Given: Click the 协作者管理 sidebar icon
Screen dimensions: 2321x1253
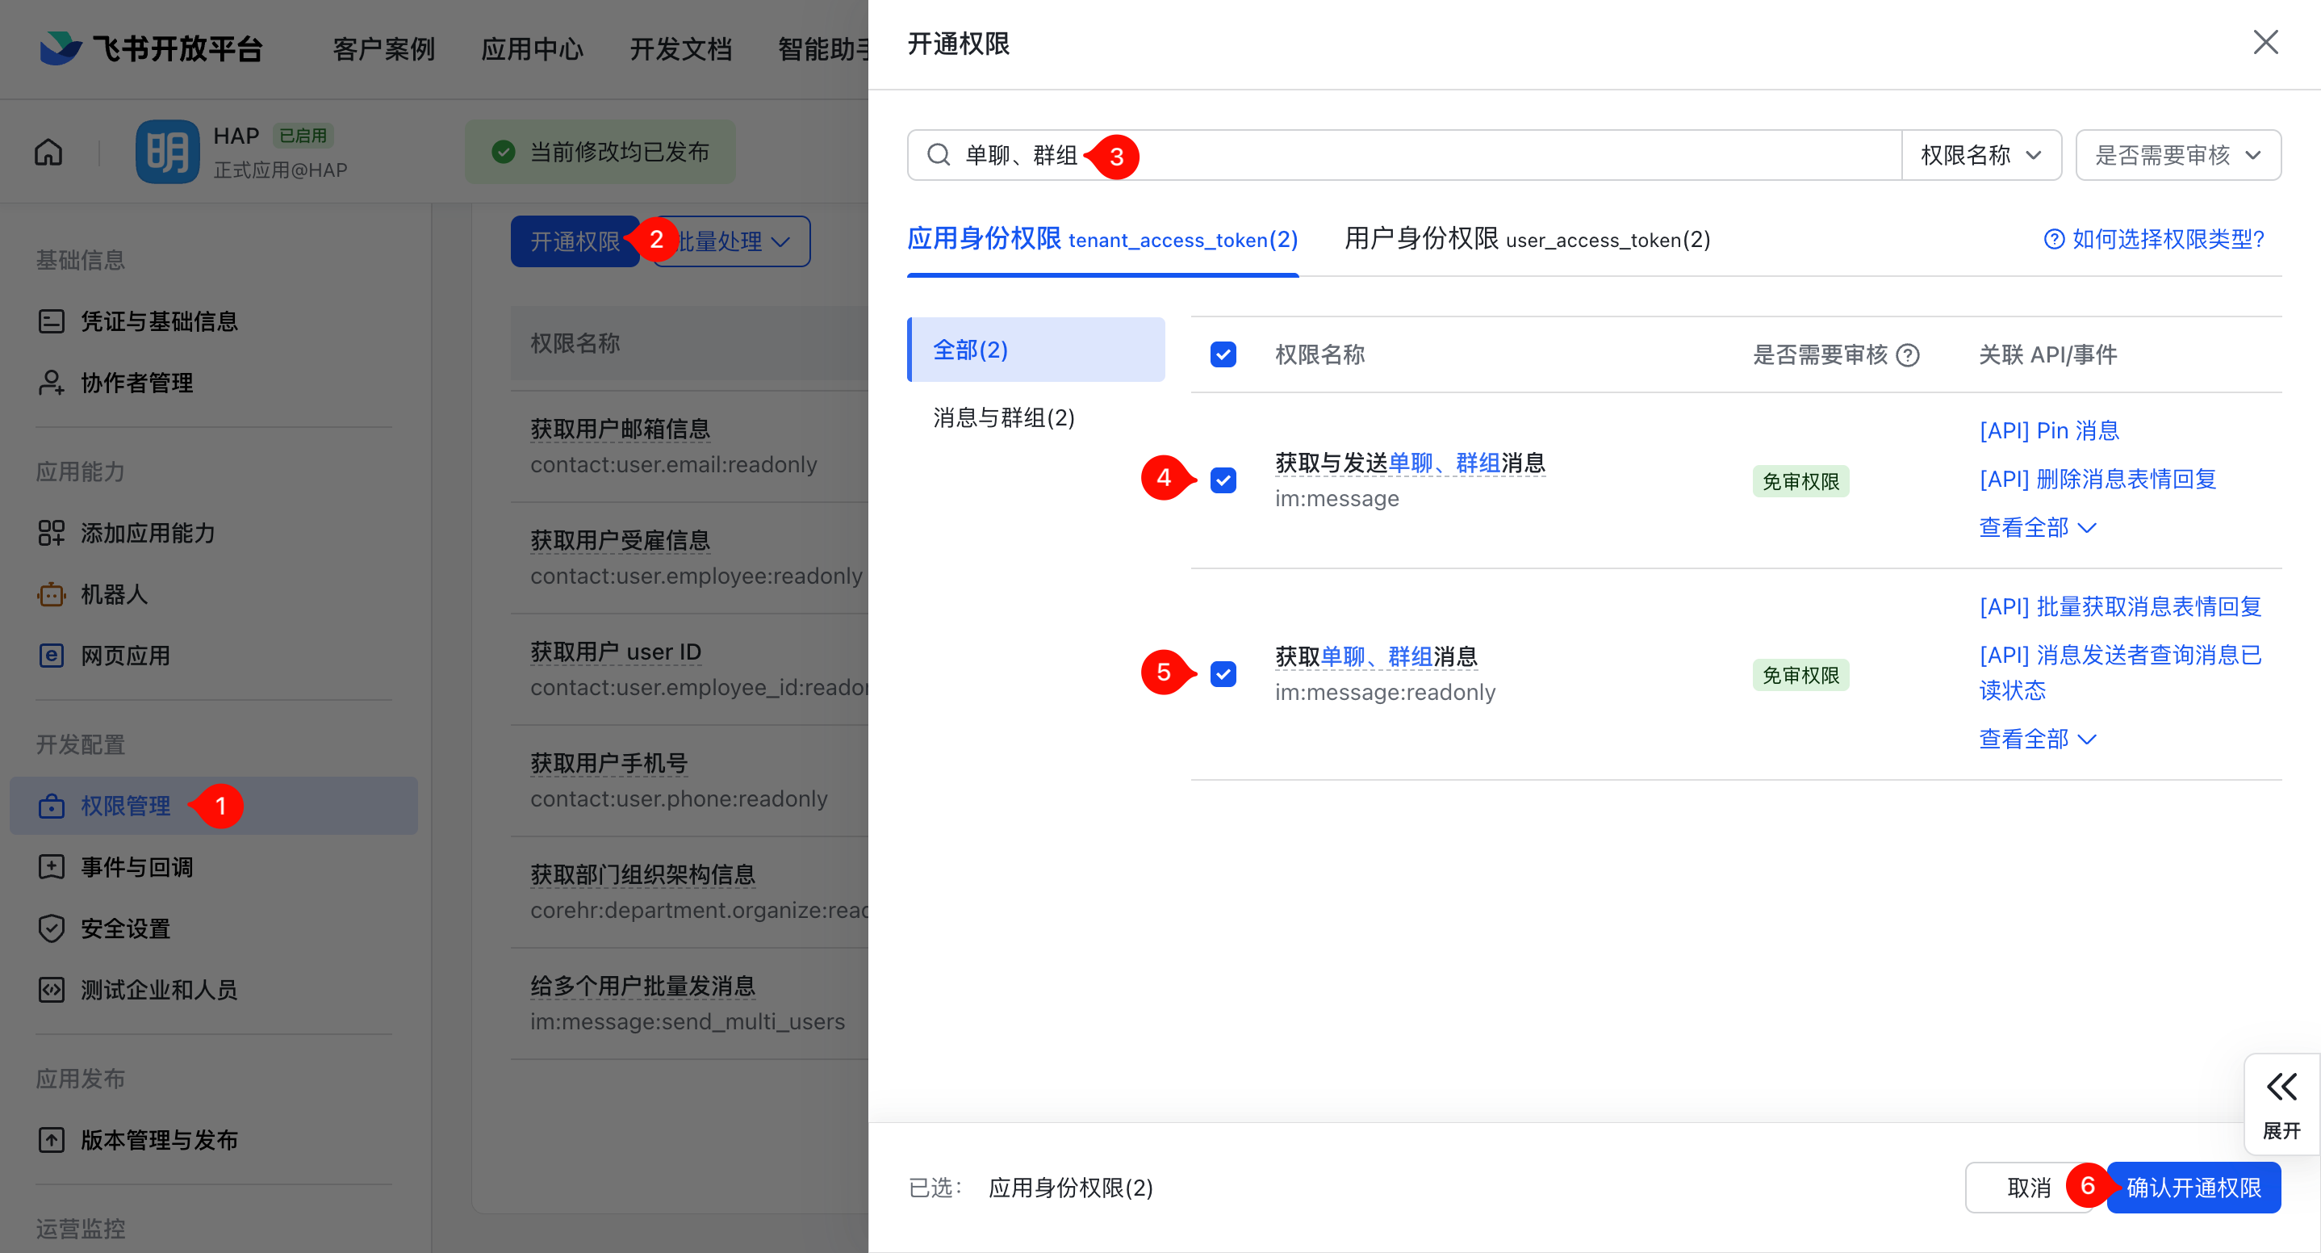Looking at the screenshot, I should (x=52, y=383).
